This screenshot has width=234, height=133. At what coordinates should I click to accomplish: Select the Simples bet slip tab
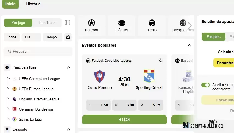click(x=214, y=37)
